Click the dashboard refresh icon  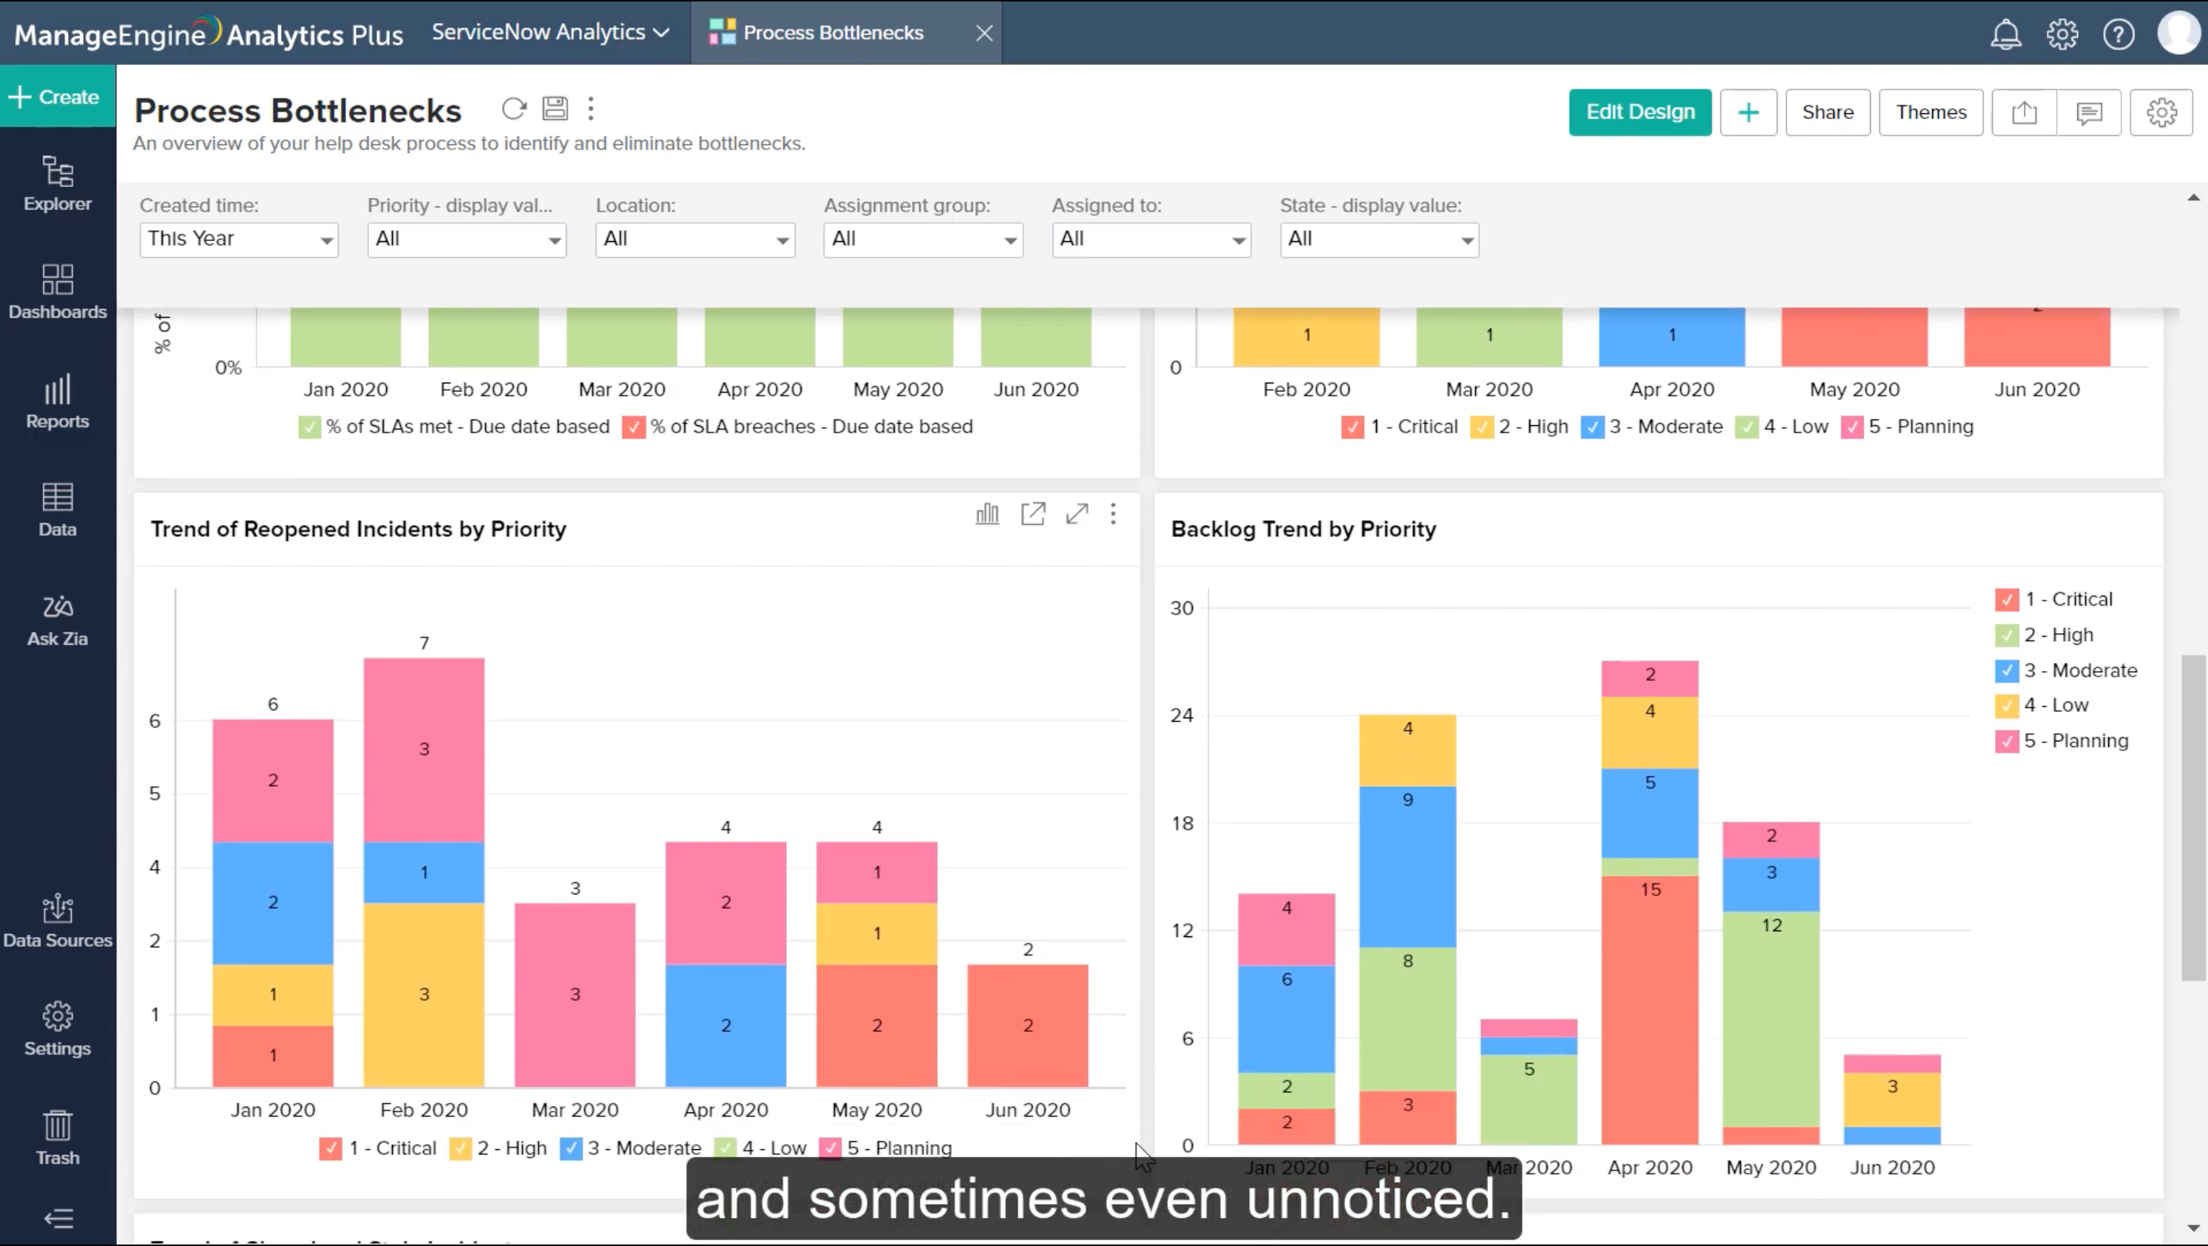pyautogui.click(x=513, y=109)
